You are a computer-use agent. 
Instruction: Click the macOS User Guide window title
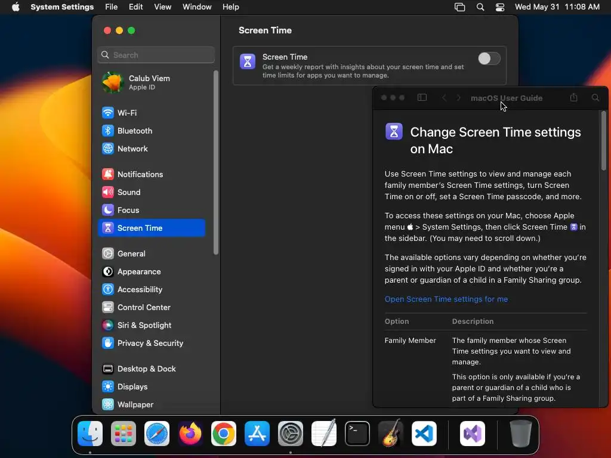pyautogui.click(x=507, y=98)
